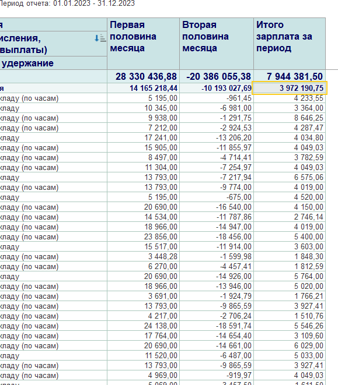Image resolution: width=338 pixels, height=385 pixels.
Task: Select cell 6 270,00
Action: pos(143,266)
